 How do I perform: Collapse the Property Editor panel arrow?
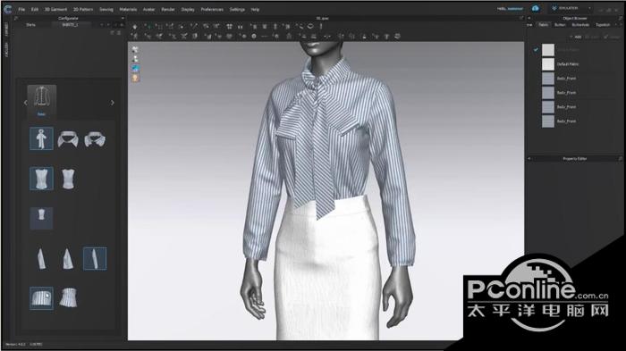[x=529, y=158]
